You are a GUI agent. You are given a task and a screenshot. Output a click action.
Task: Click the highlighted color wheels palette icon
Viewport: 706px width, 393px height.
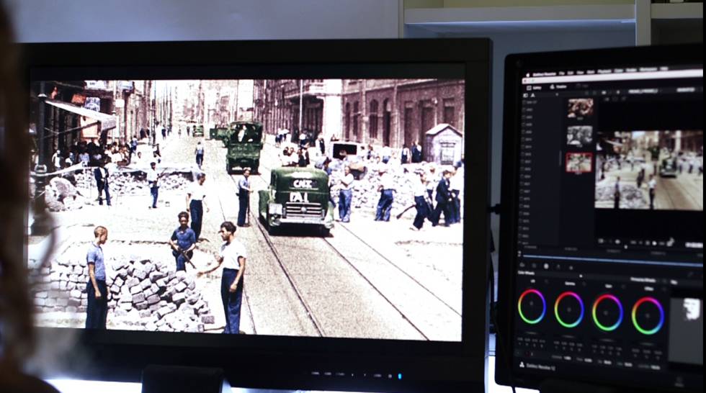546,266
